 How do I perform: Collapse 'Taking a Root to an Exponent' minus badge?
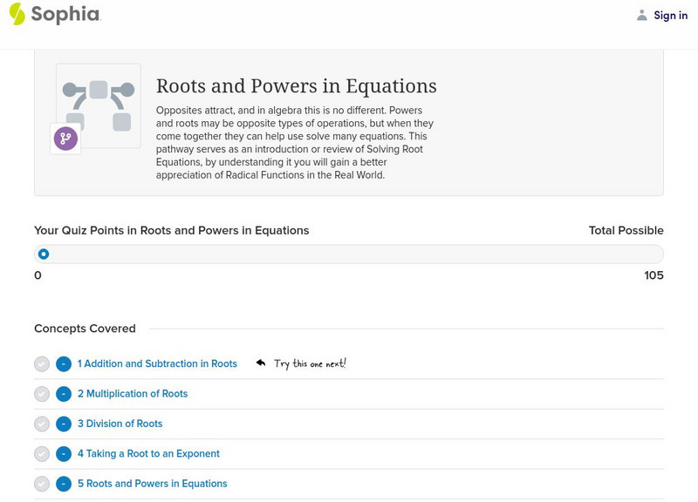click(x=61, y=453)
